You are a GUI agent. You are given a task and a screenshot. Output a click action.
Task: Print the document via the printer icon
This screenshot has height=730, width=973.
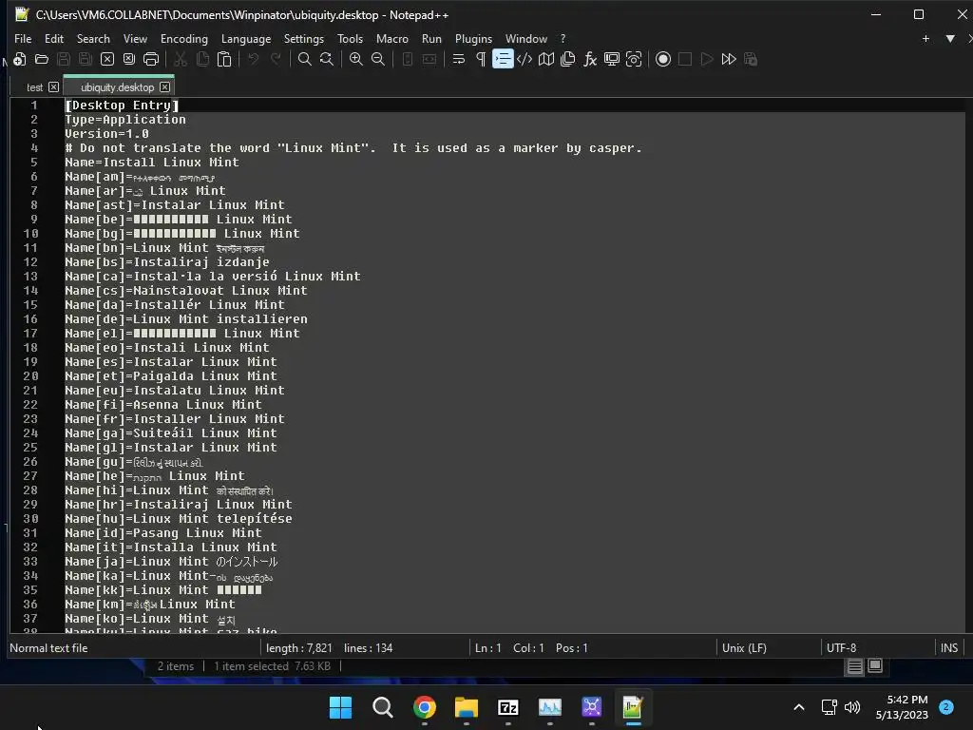click(151, 59)
